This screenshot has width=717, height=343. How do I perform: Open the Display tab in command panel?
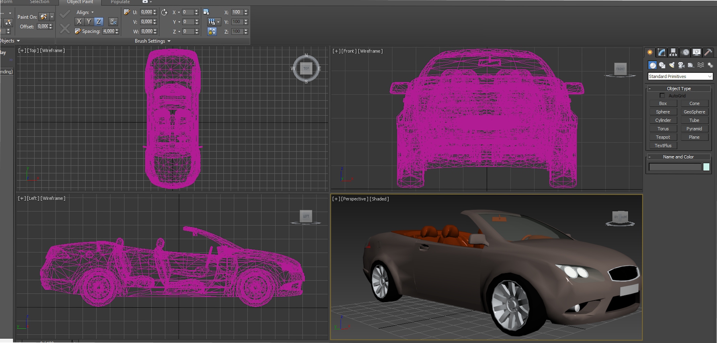[697, 52]
